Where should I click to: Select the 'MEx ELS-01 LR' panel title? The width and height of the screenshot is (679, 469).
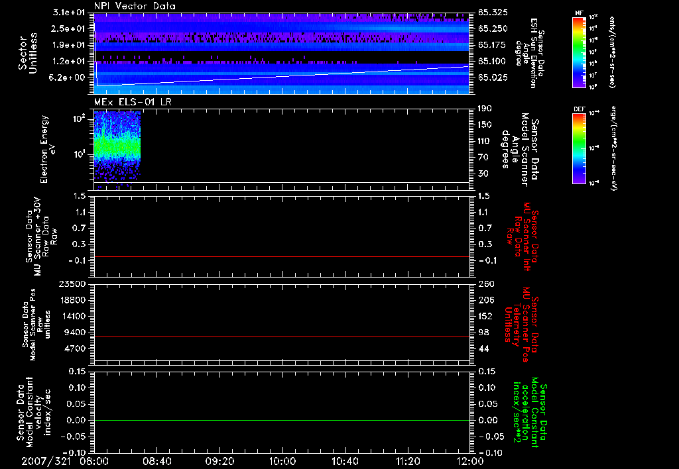(133, 102)
